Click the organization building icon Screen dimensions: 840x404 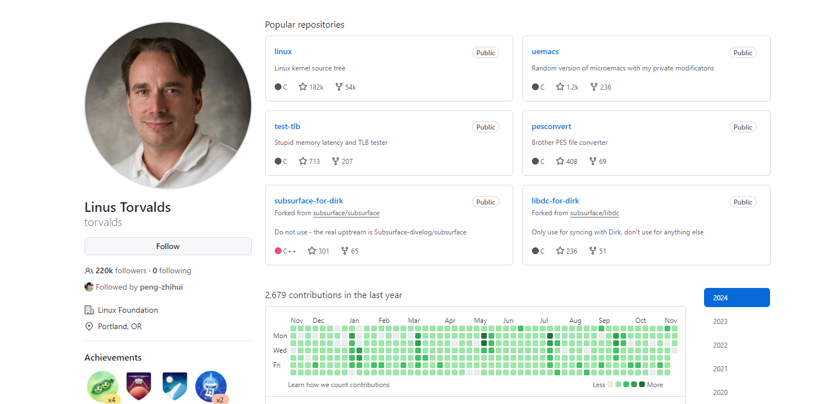(x=89, y=310)
